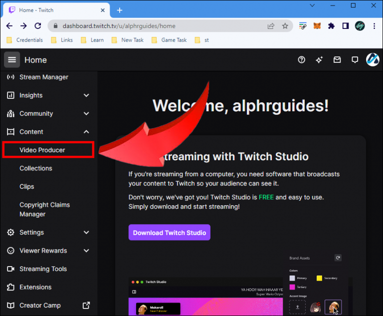This screenshot has height=316, width=383.
Task: Go forward in browser history
Action: (x=23, y=25)
